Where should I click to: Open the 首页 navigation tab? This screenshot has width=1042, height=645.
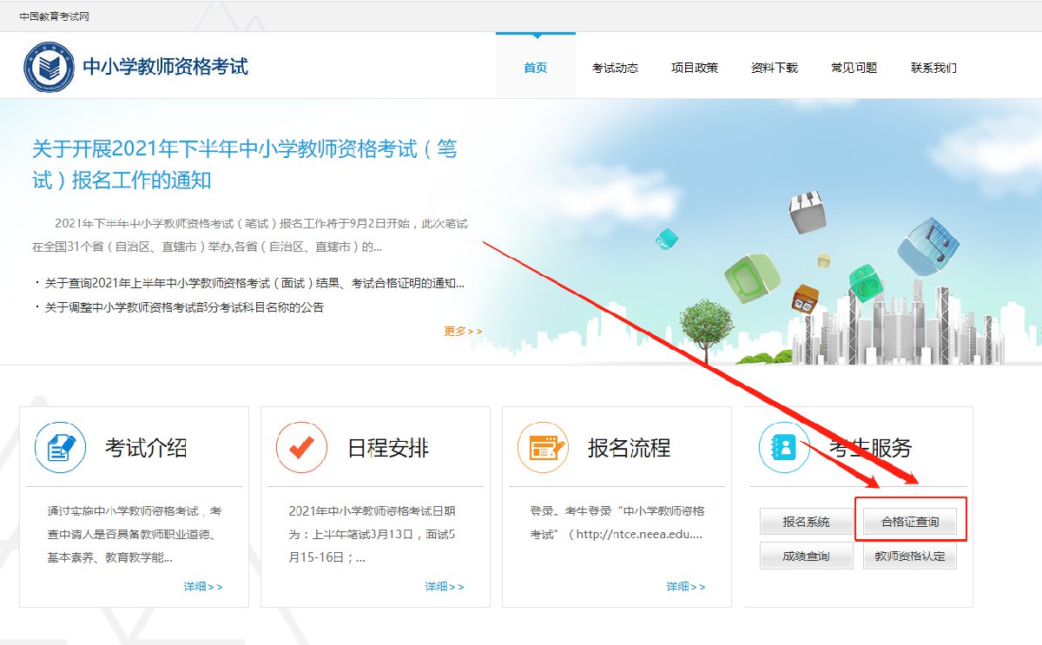(x=536, y=68)
